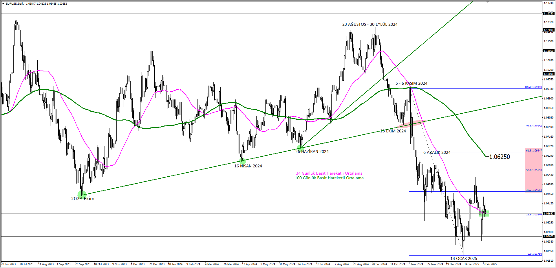Click the Fibonacci '50.0 1.05550' level label
Screen dimensions: 556x268
tap(534, 170)
